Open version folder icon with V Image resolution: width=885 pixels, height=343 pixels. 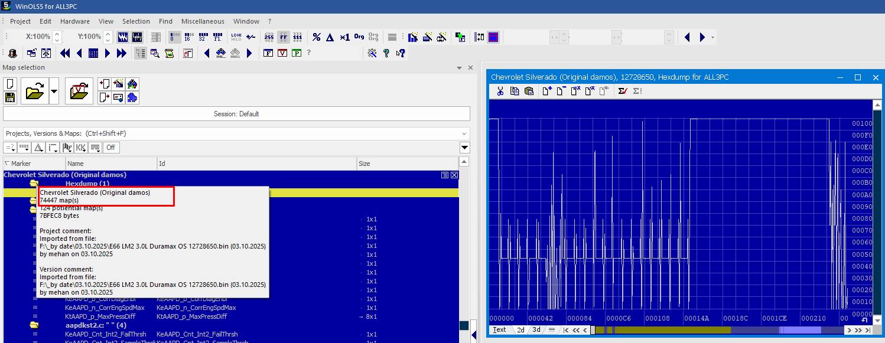point(79,91)
